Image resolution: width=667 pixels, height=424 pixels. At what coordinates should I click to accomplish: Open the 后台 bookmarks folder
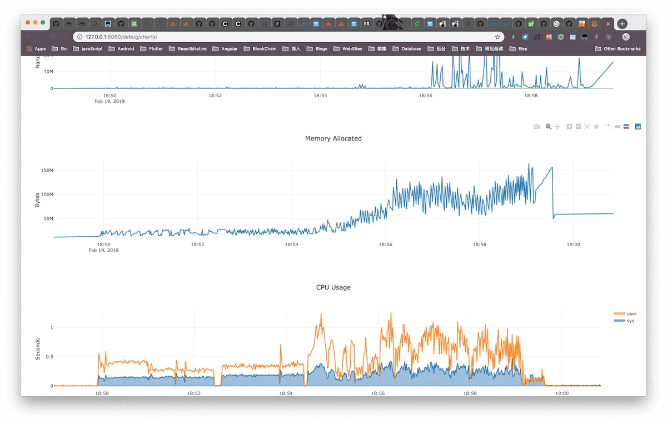click(x=436, y=49)
